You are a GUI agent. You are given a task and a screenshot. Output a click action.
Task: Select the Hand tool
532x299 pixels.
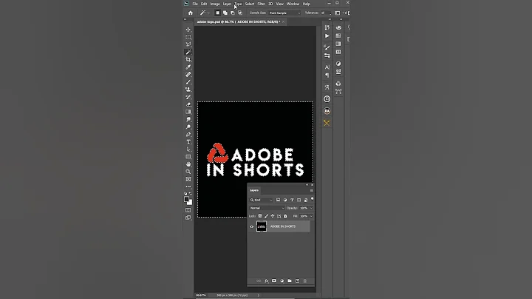click(188, 164)
